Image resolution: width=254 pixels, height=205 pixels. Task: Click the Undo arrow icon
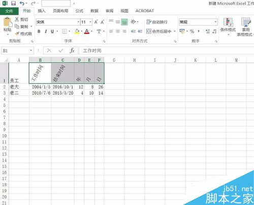click(22, 3)
